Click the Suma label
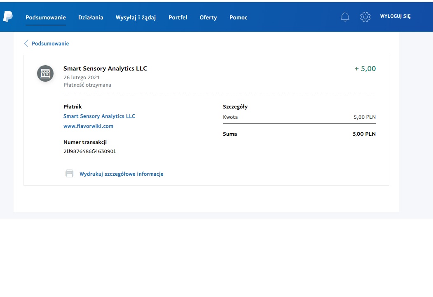 [x=230, y=134]
